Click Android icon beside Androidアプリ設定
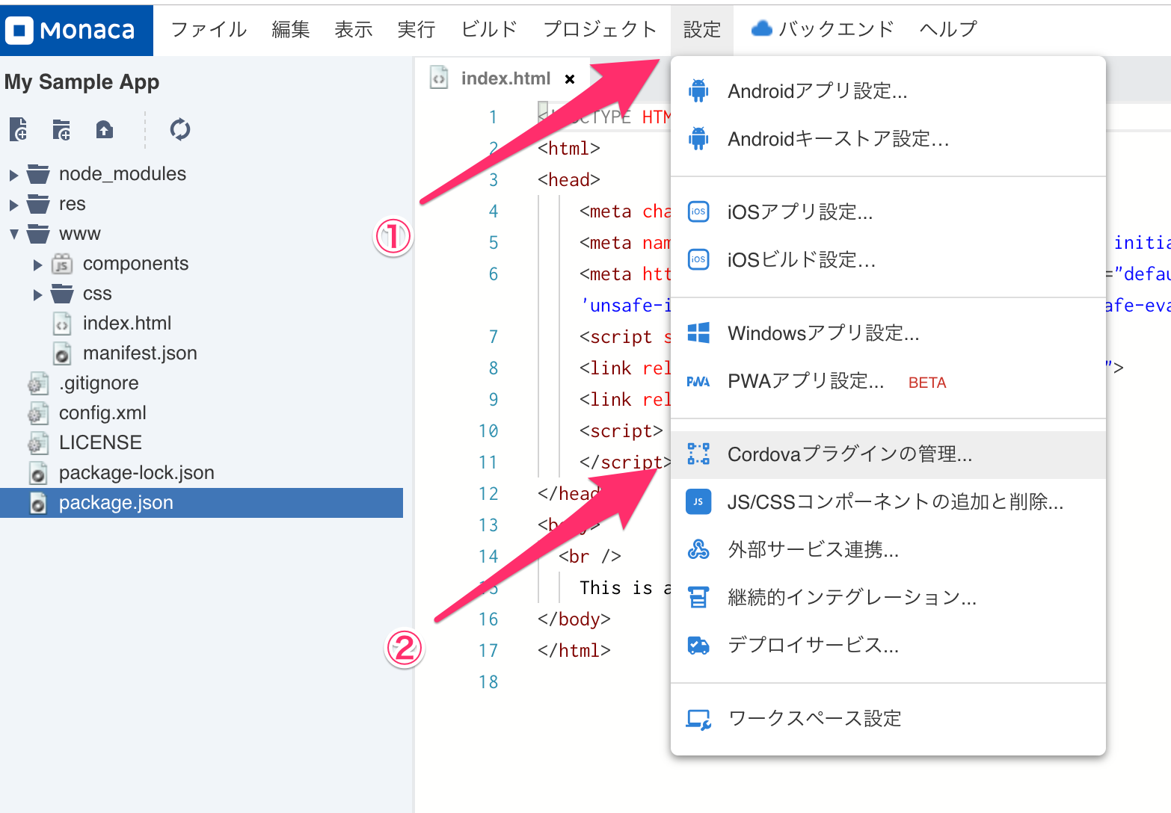This screenshot has width=1171, height=813. click(x=698, y=90)
